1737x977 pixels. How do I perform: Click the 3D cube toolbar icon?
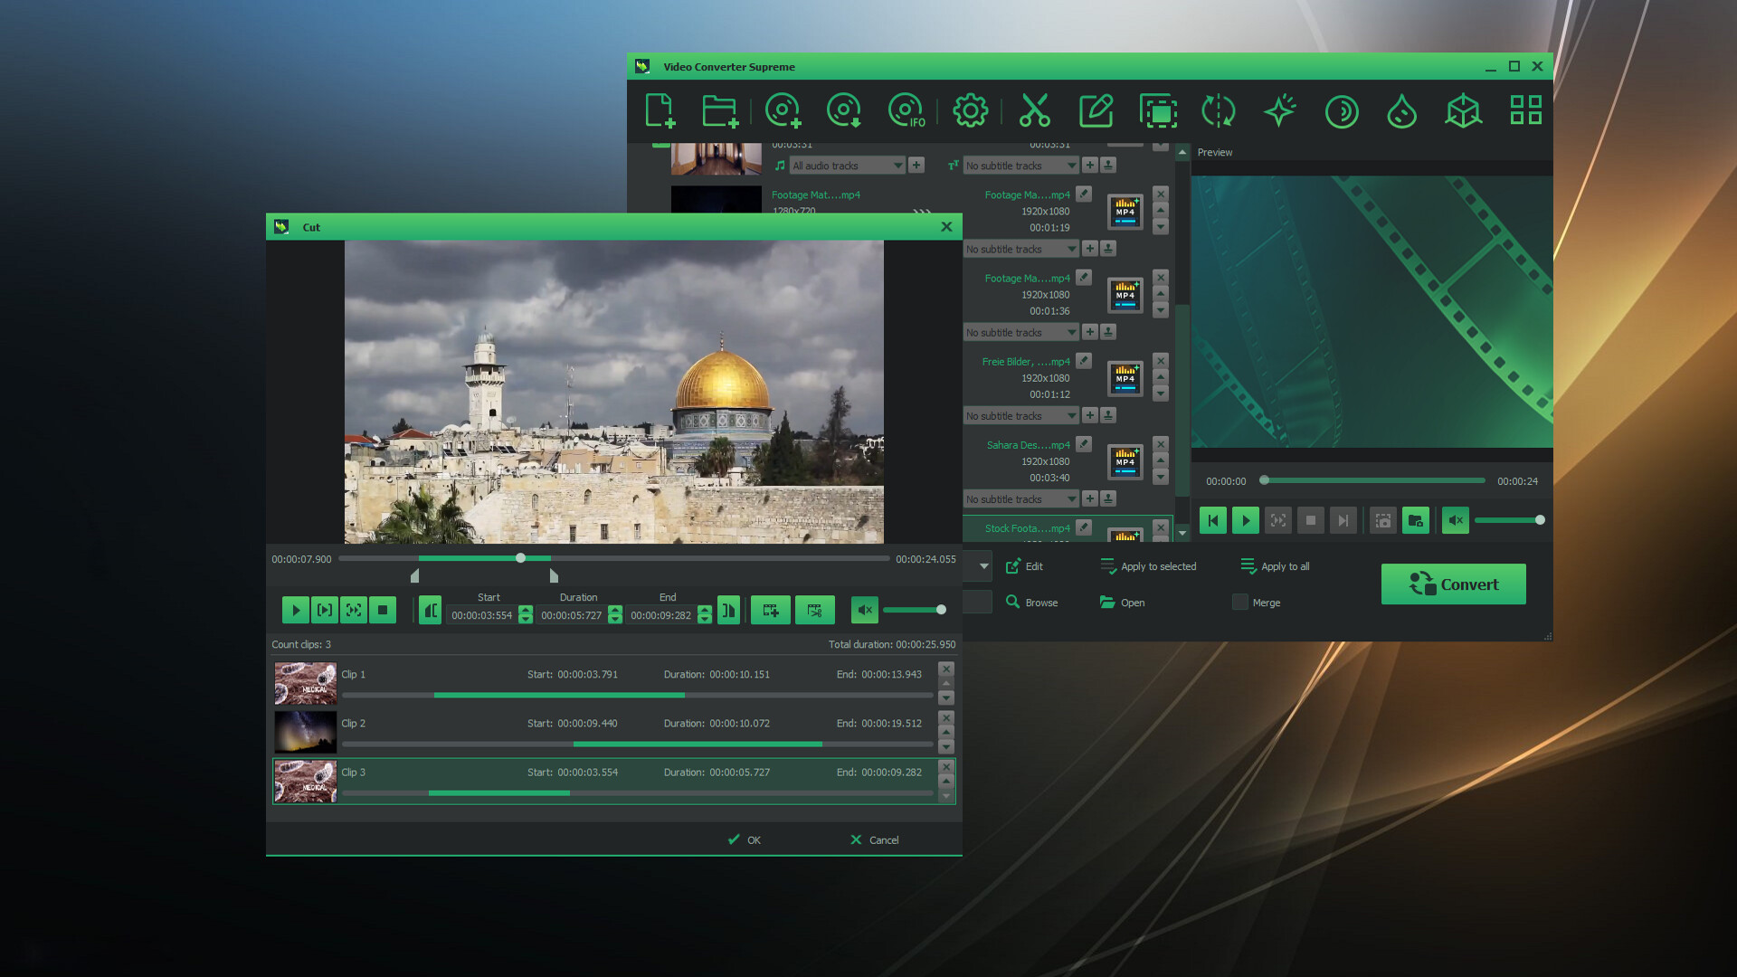(1463, 110)
